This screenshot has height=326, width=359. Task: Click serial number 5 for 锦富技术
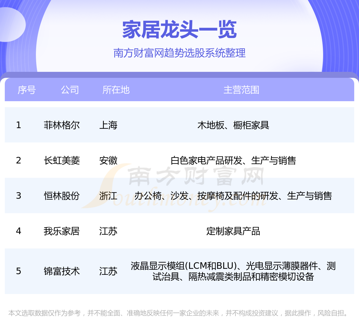[x=19, y=271]
